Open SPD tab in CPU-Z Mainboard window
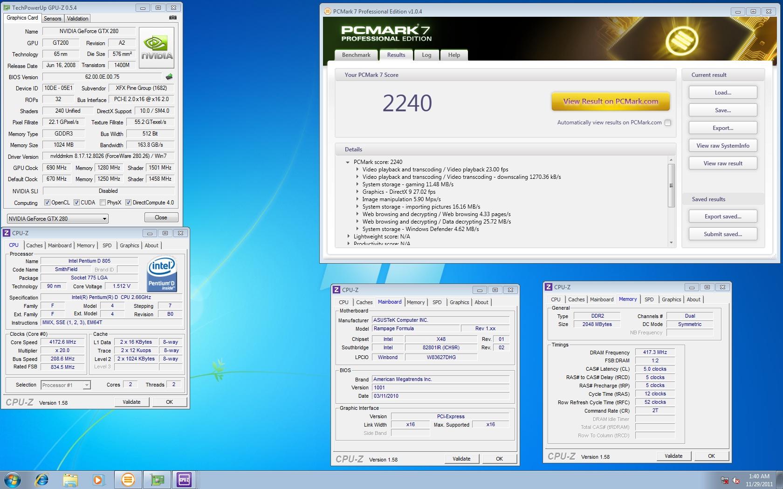783x489 pixels. click(x=437, y=302)
